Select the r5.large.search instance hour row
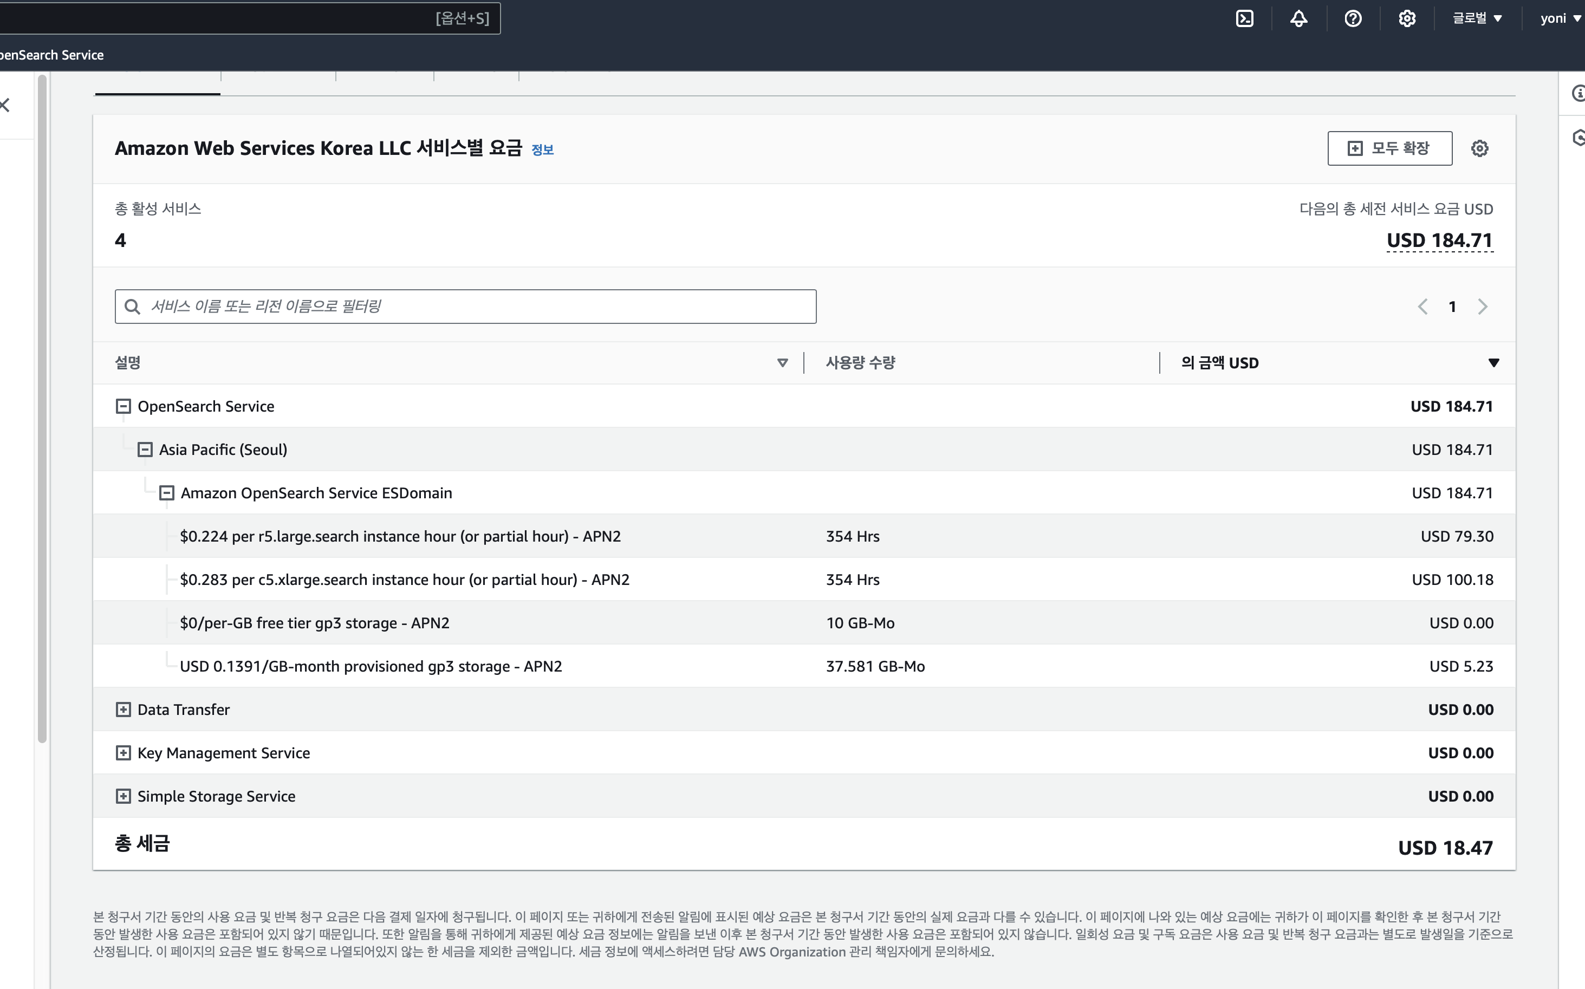 click(x=804, y=536)
